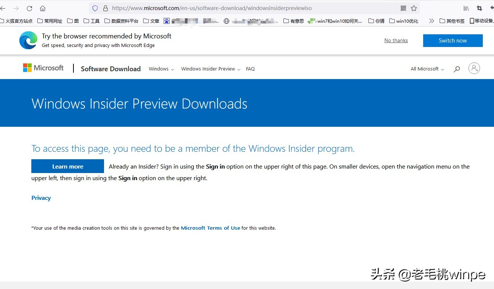Open the 有意思 bookmark folder

pos(294,21)
